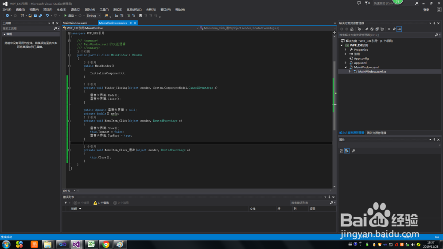Click the Open File folder icon
Viewport: 443px width, 249px height.
[x=30, y=15]
